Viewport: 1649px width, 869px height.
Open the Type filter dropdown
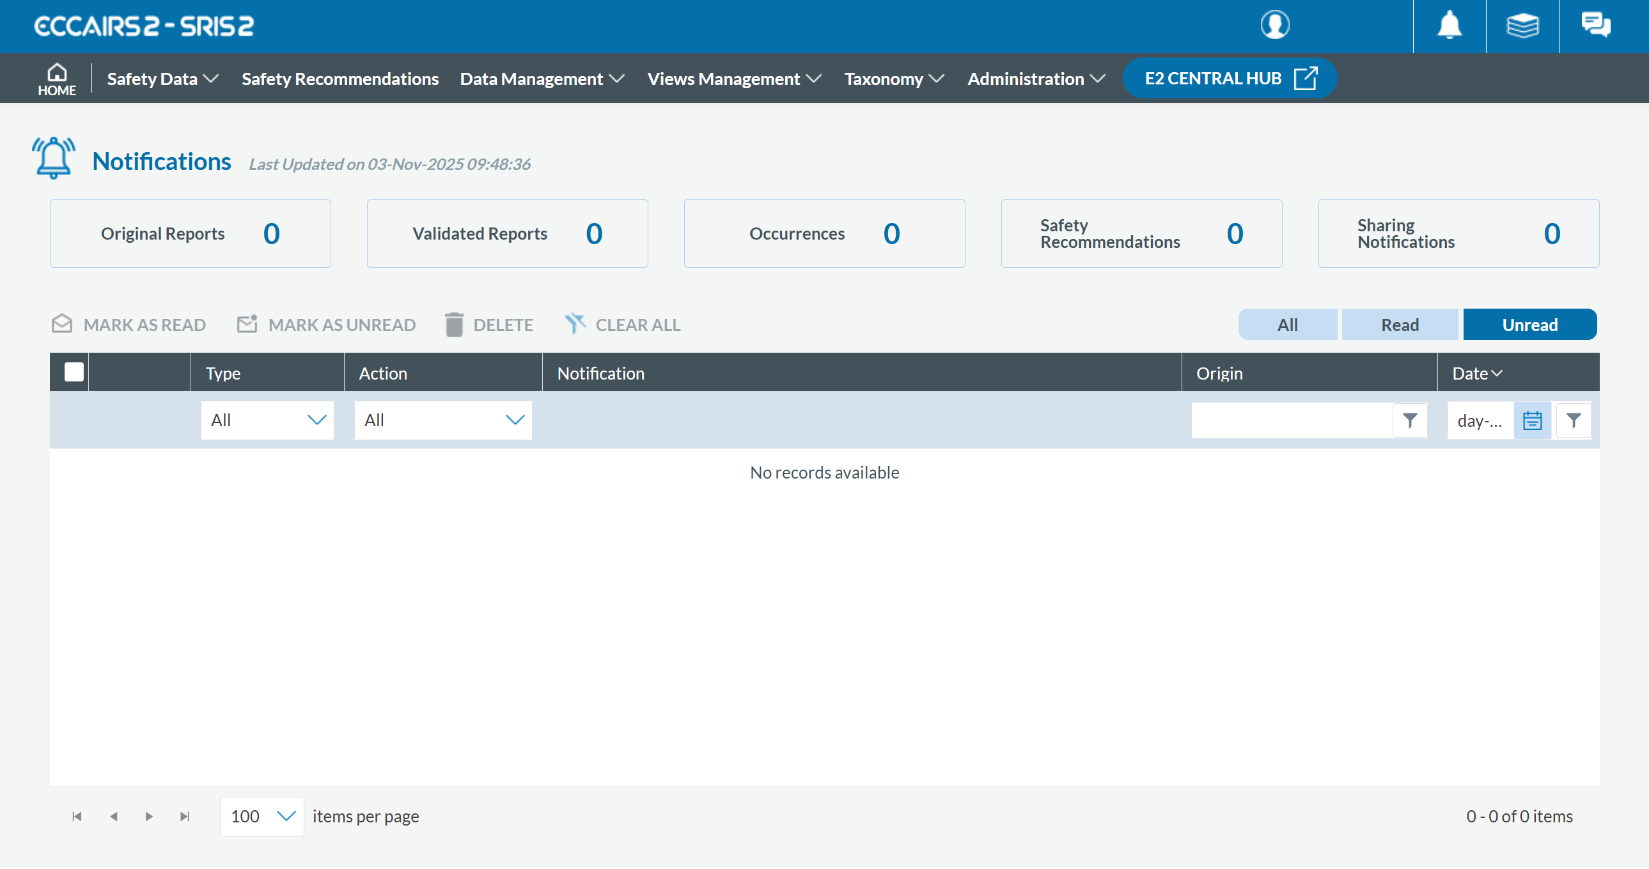coord(267,420)
